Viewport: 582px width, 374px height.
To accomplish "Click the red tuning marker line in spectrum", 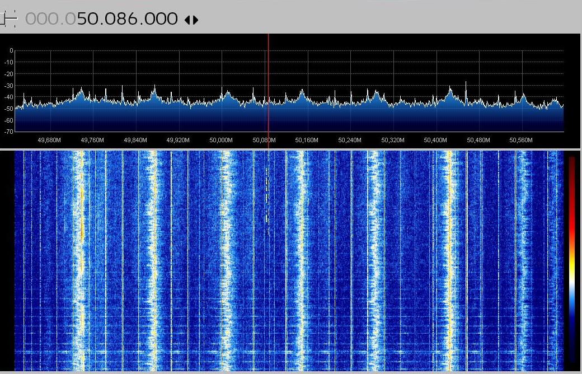I will 269,91.
